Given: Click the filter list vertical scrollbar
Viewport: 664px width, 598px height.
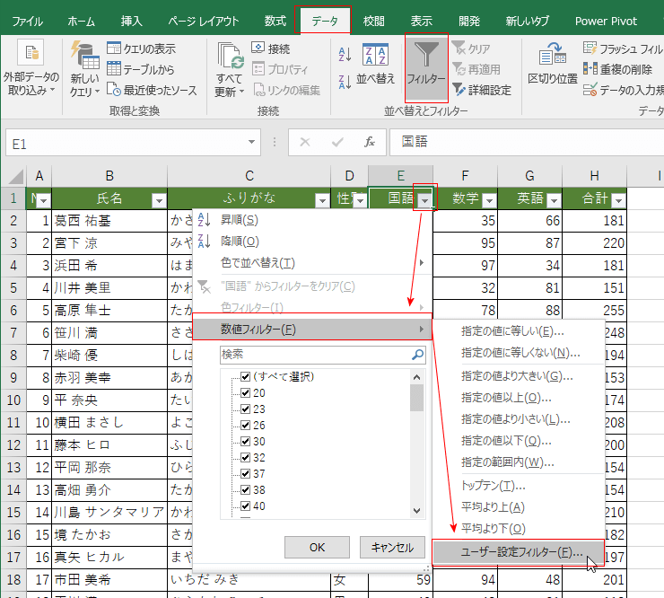Looking at the screenshot, I should 416,449.
